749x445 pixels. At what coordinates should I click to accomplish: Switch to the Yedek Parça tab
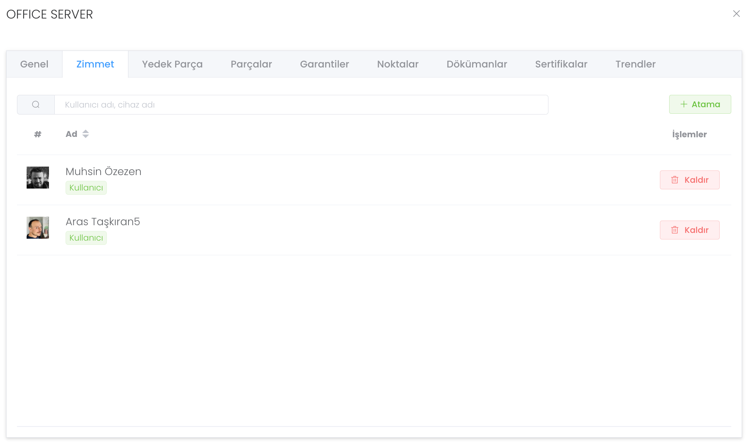172,64
